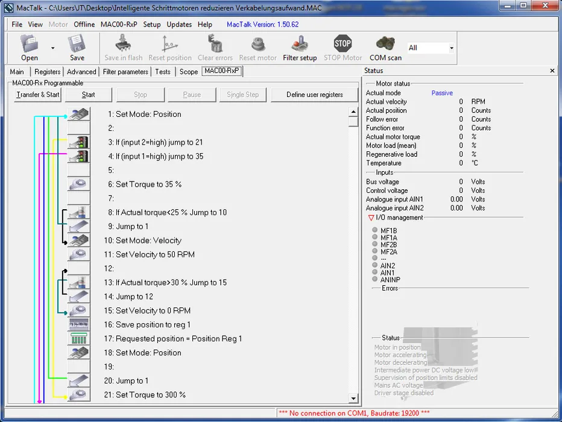Click the icon for line 3 input 2 jump
The height and width of the screenshot is (422, 562).
coord(78,142)
